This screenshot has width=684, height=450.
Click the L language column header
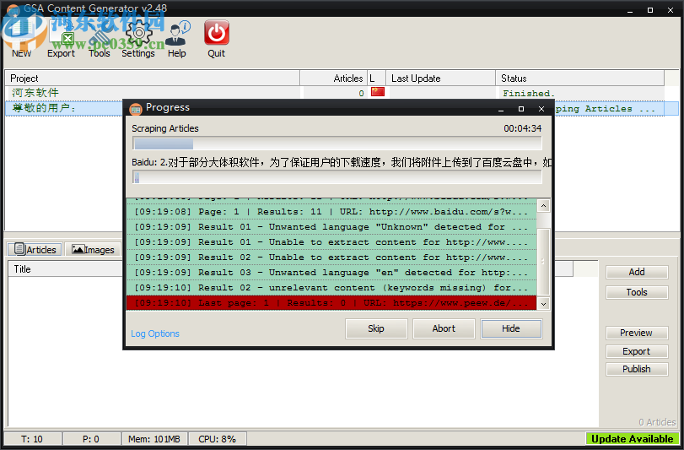[376, 79]
